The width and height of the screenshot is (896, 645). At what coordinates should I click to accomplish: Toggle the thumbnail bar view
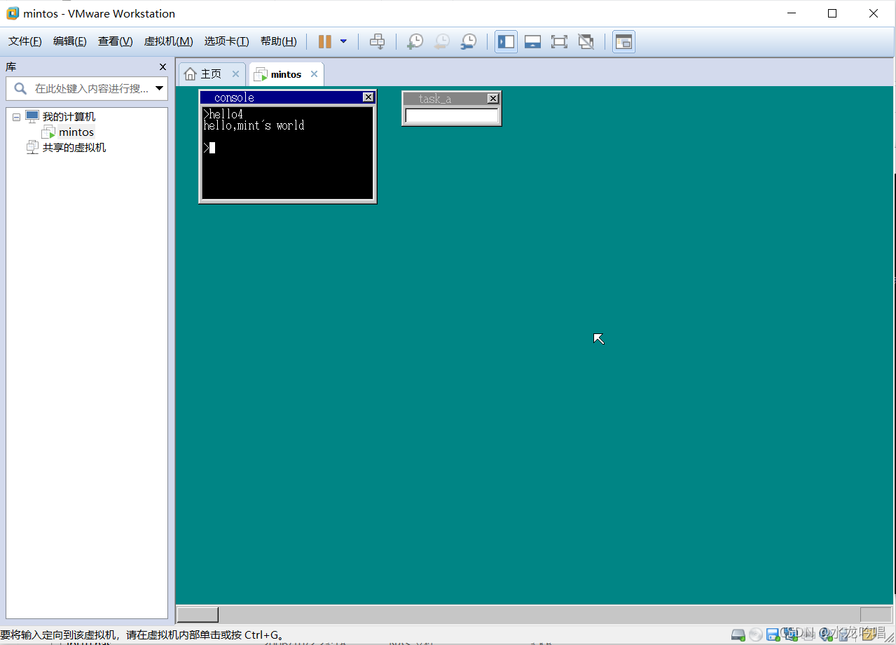pyautogui.click(x=532, y=41)
